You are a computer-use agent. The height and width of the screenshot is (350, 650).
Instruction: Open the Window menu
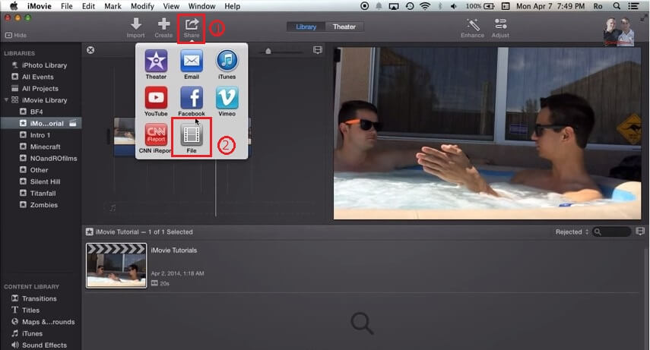[x=201, y=6]
